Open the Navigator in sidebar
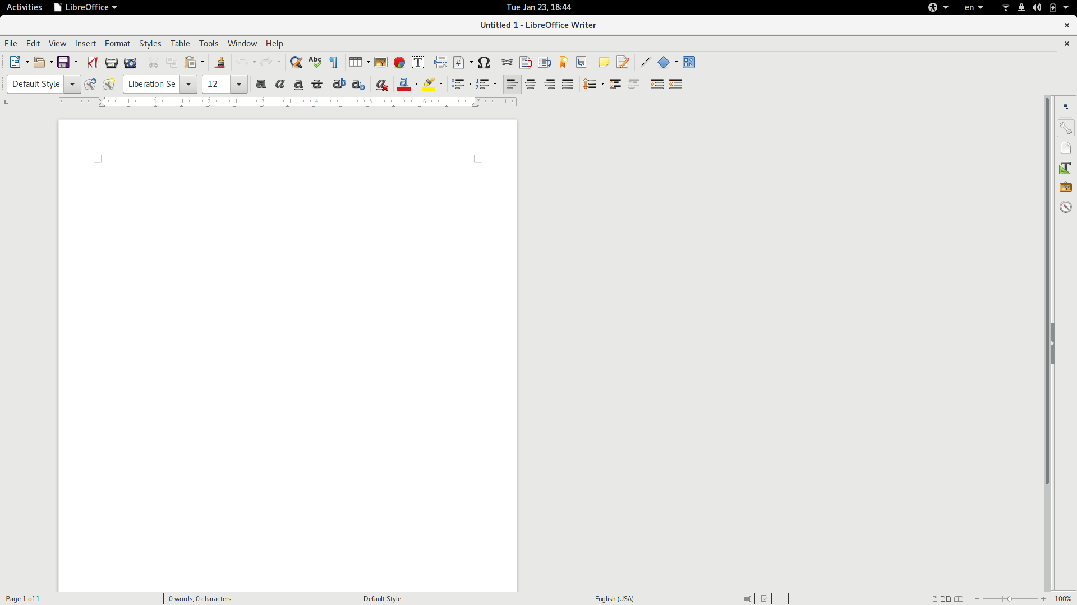1077x605 pixels. (x=1066, y=207)
